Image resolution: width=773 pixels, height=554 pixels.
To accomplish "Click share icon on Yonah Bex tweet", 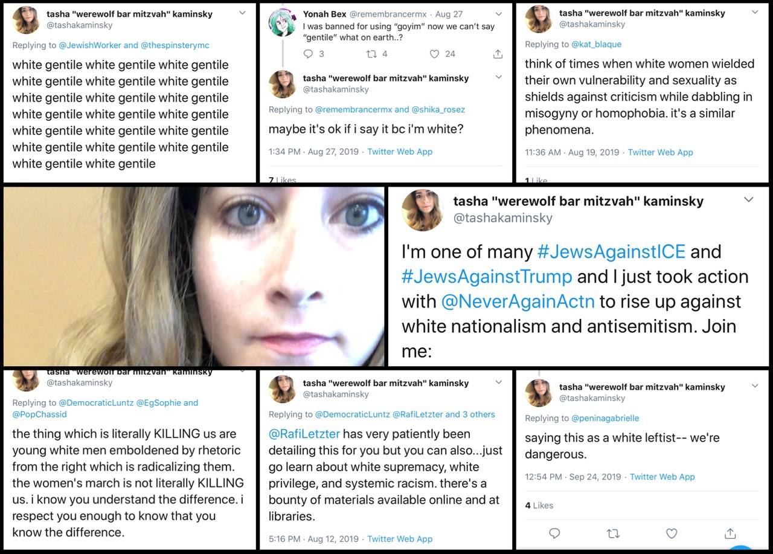I will (498, 54).
